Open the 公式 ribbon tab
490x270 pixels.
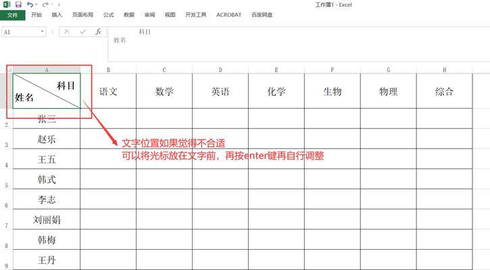[108, 15]
